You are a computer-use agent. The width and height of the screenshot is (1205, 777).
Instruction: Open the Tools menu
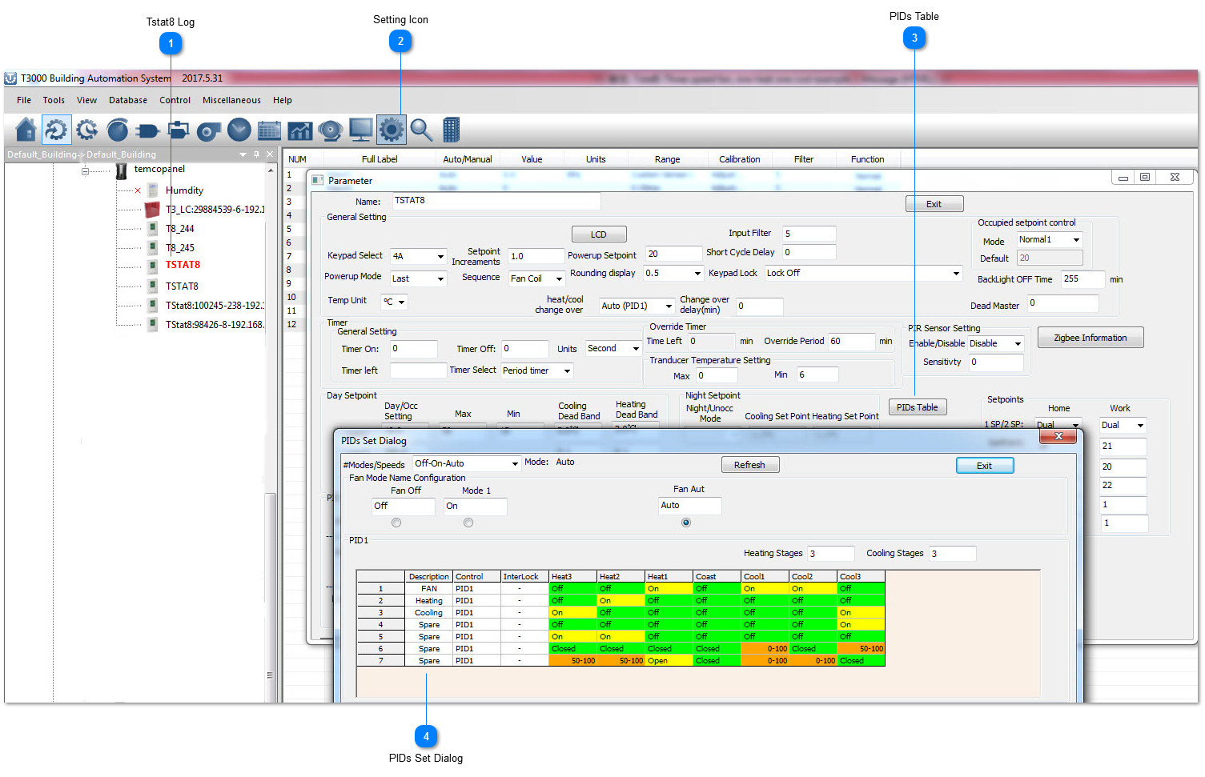point(54,100)
